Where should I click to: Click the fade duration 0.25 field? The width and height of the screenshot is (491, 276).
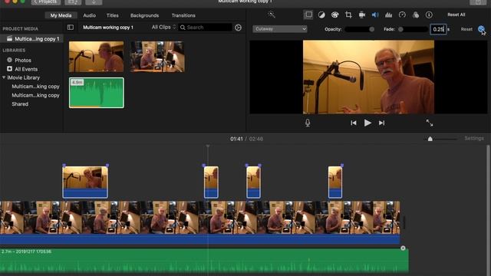click(x=438, y=29)
